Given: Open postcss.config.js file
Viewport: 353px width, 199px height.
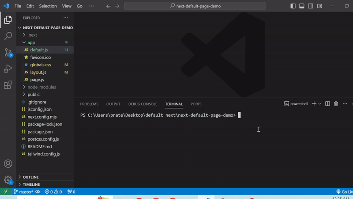Looking at the screenshot, I should point(45,139).
